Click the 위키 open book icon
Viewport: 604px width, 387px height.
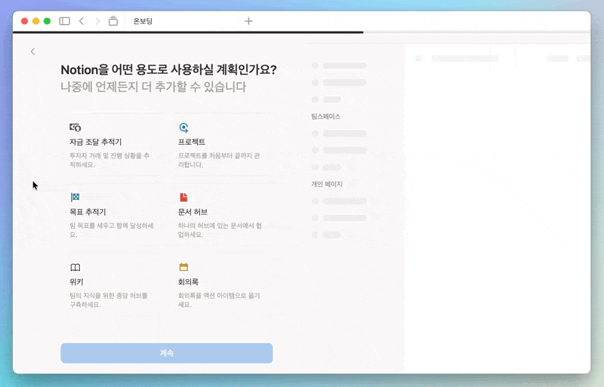point(75,267)
